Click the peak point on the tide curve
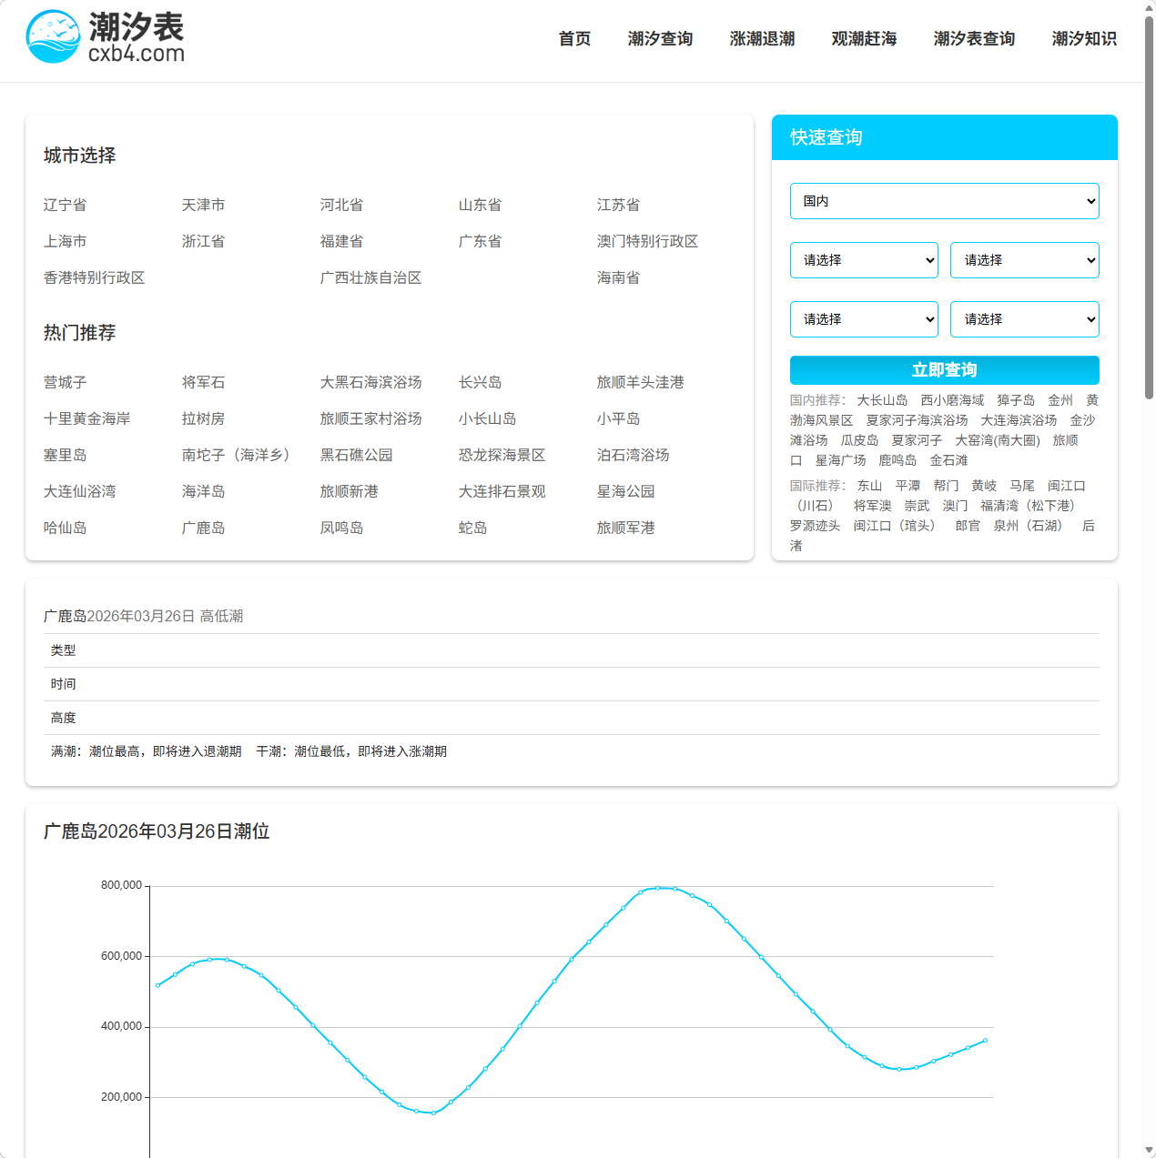1156x1158 pixels. (x=660, y=887)
